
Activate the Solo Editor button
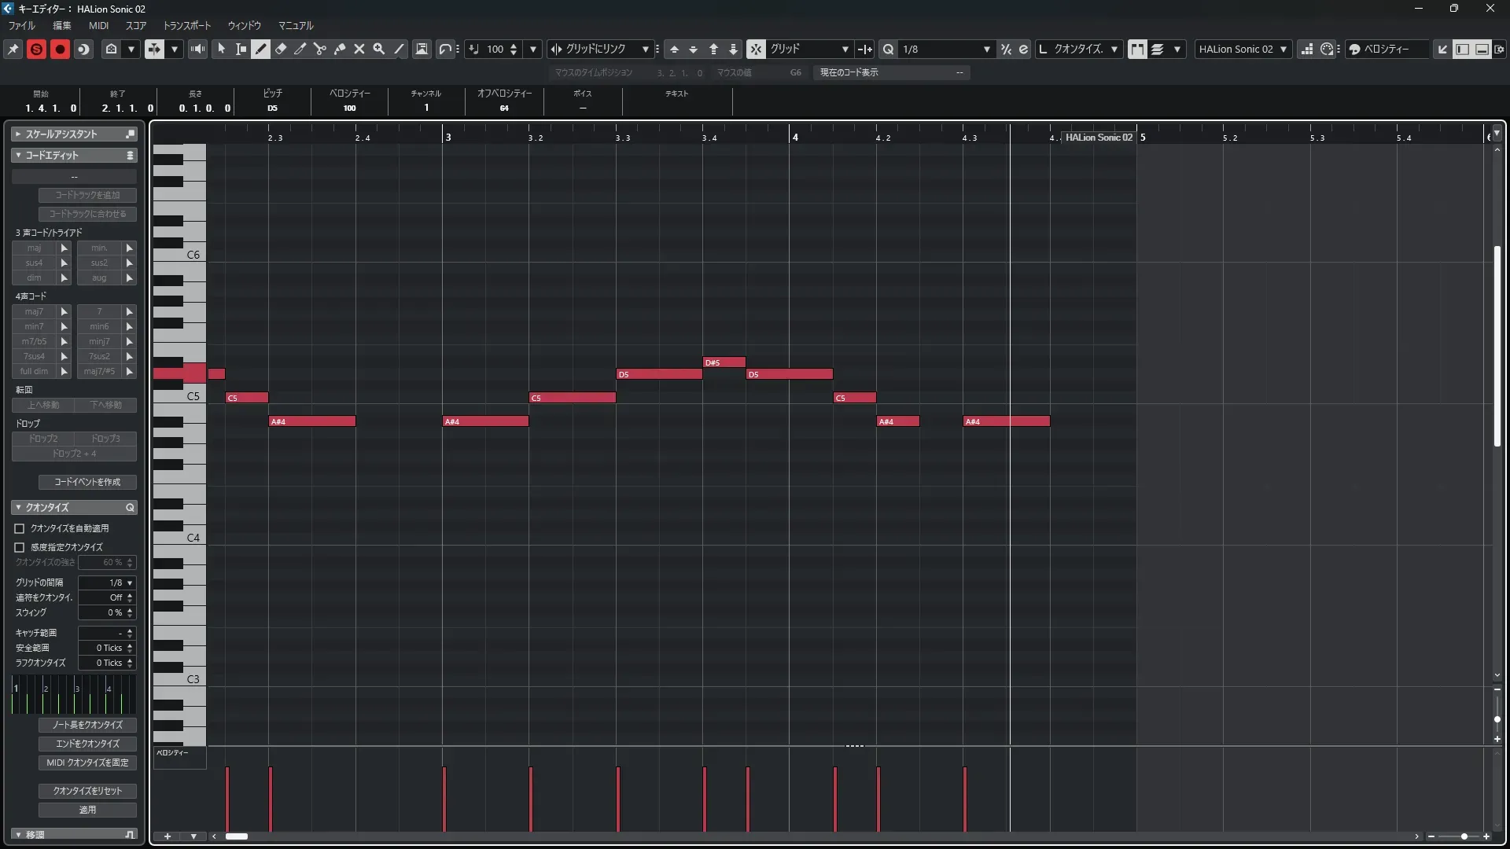36,49
